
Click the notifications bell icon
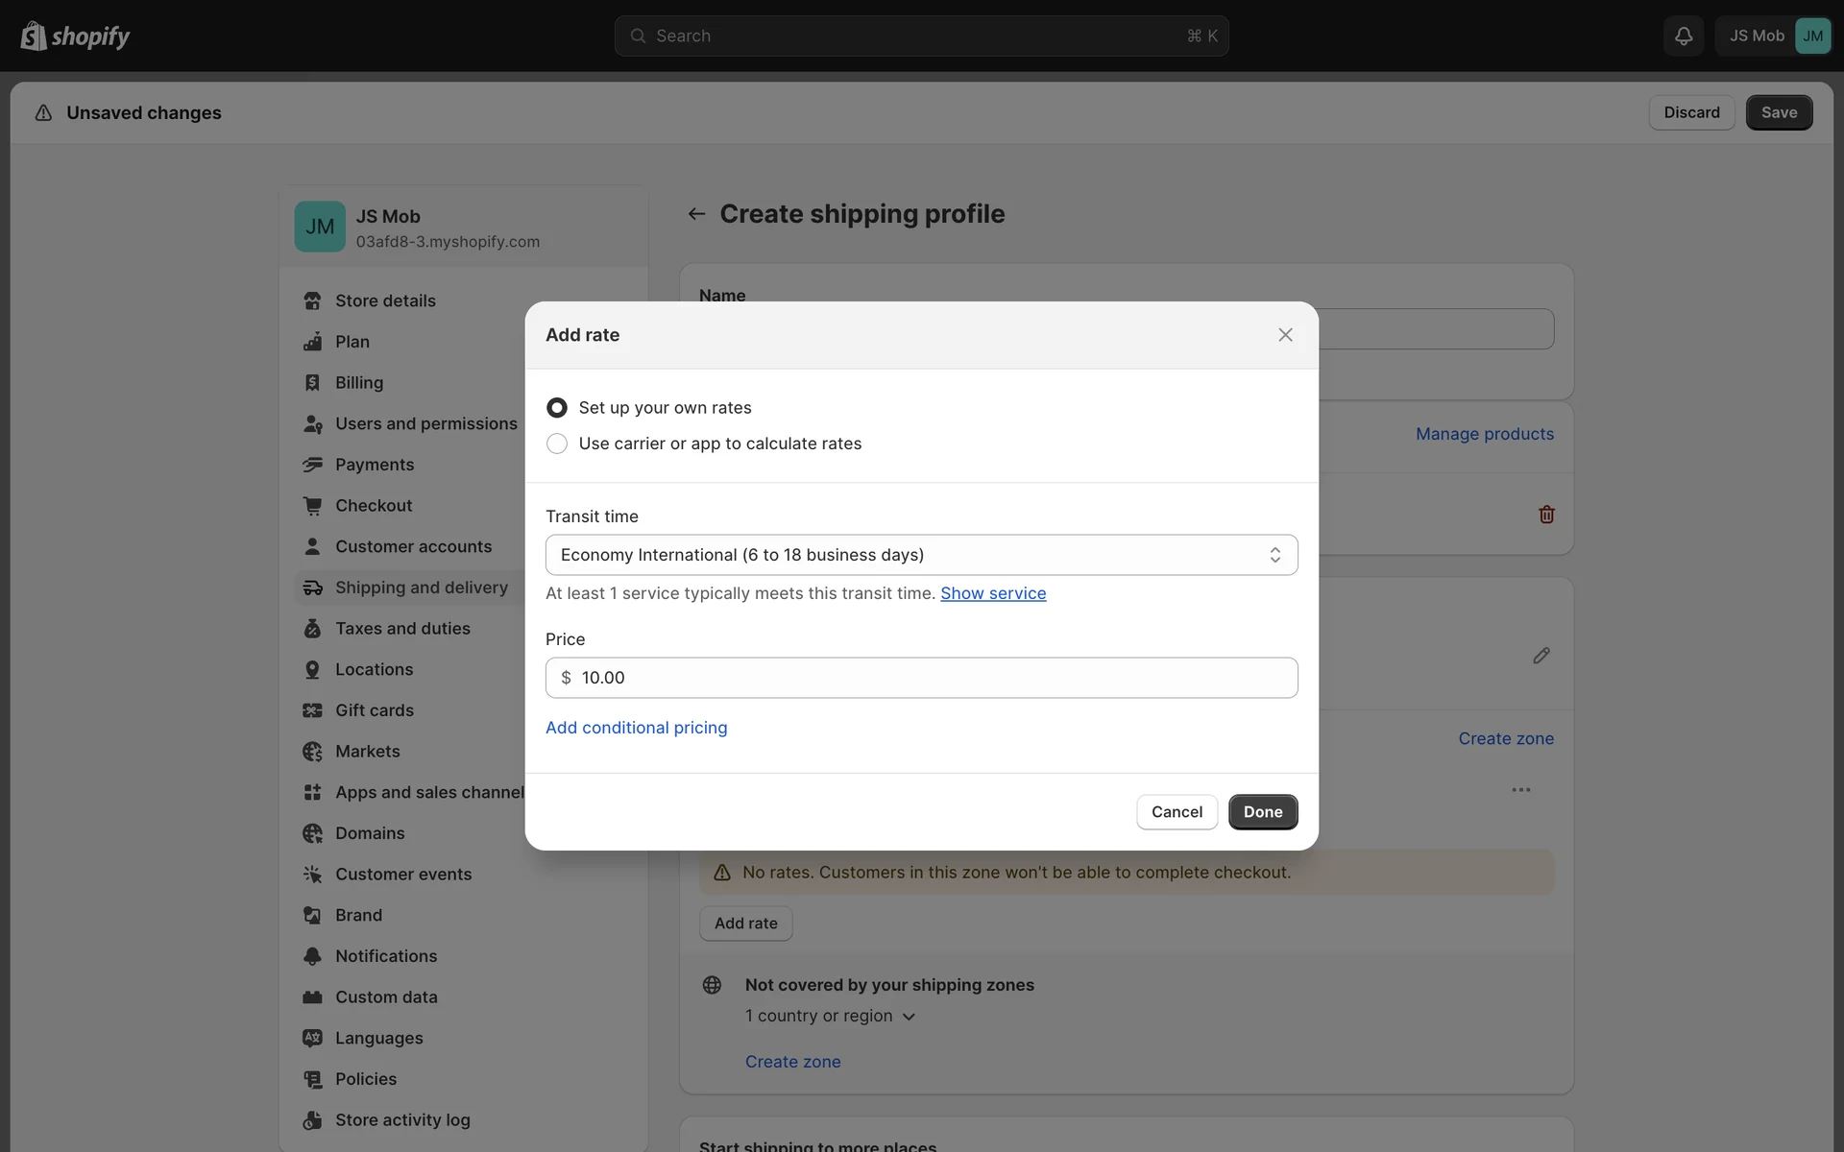point(1683,36)
